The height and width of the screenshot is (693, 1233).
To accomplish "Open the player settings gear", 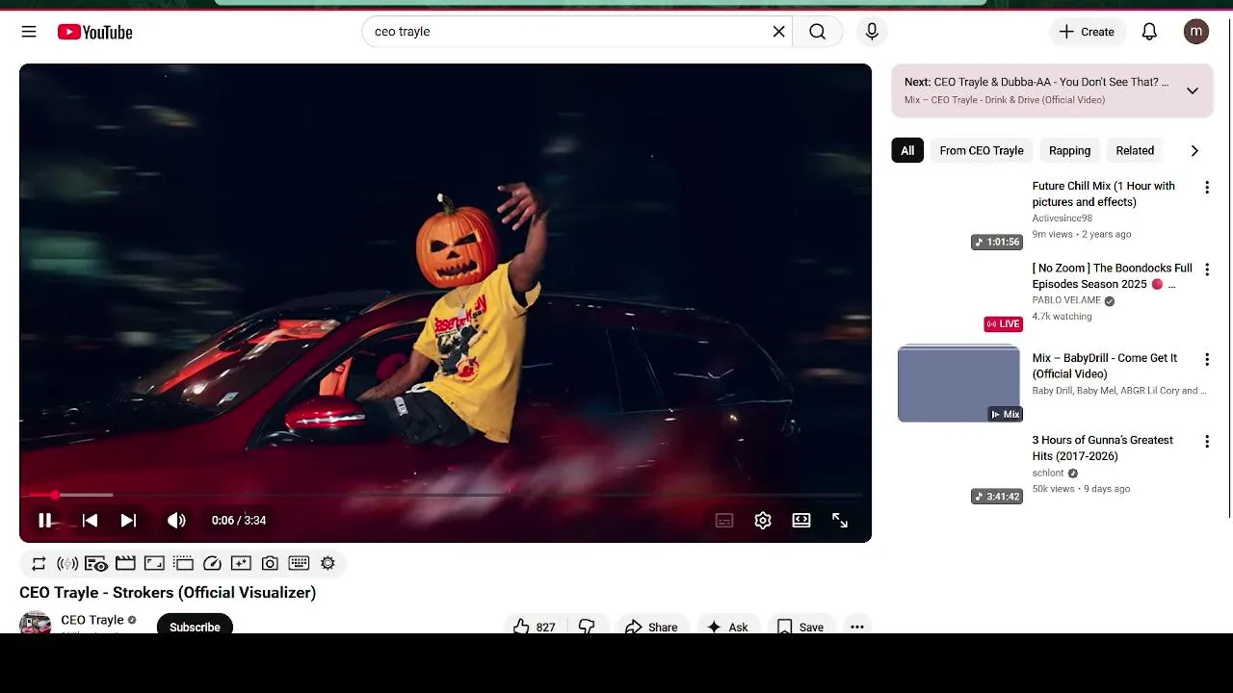I will [x=763, y=521].
